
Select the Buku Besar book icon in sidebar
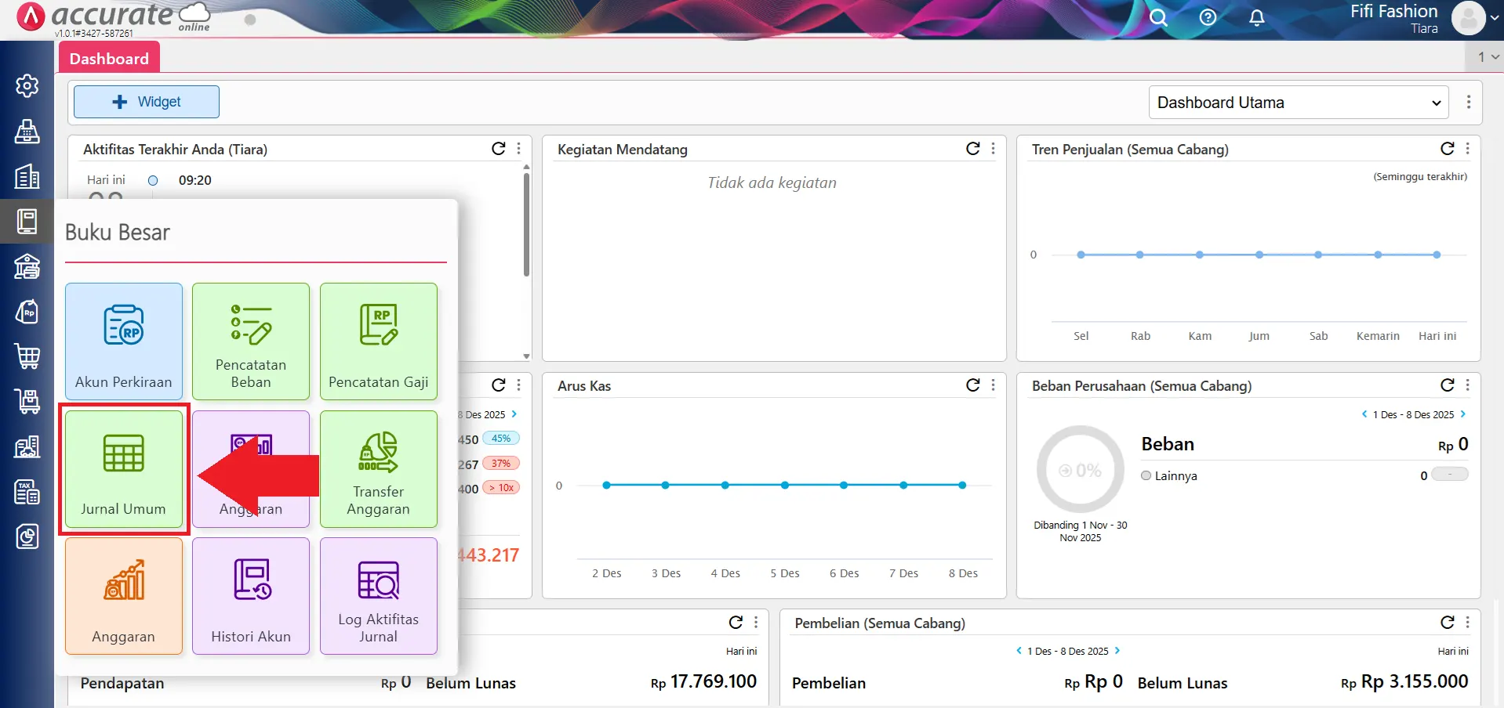pos(27,221)
